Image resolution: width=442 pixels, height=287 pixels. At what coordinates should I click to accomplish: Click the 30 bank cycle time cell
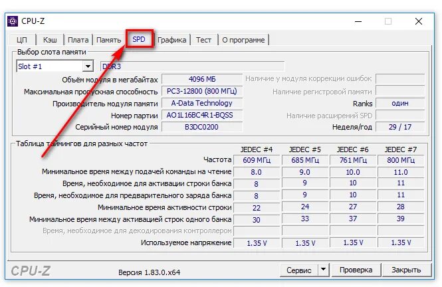[257, 220]
